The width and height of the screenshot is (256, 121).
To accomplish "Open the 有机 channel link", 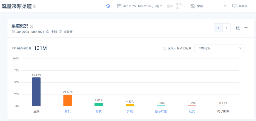I will pos(67,111).
